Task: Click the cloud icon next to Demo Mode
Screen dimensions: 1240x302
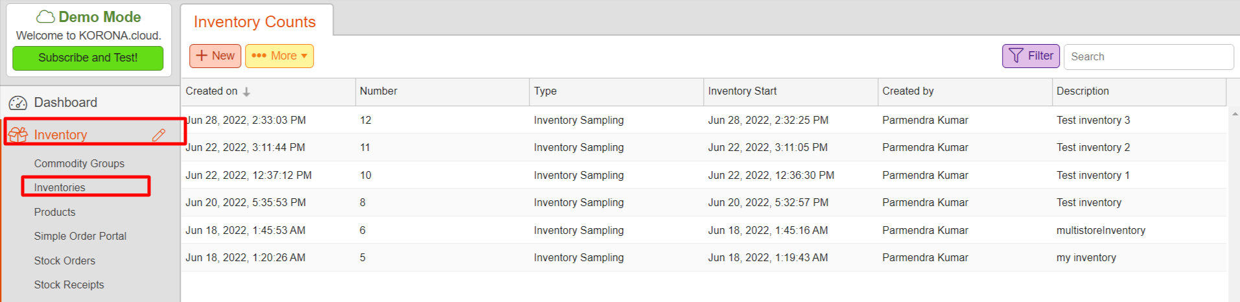Action: (x=45, y=17)
